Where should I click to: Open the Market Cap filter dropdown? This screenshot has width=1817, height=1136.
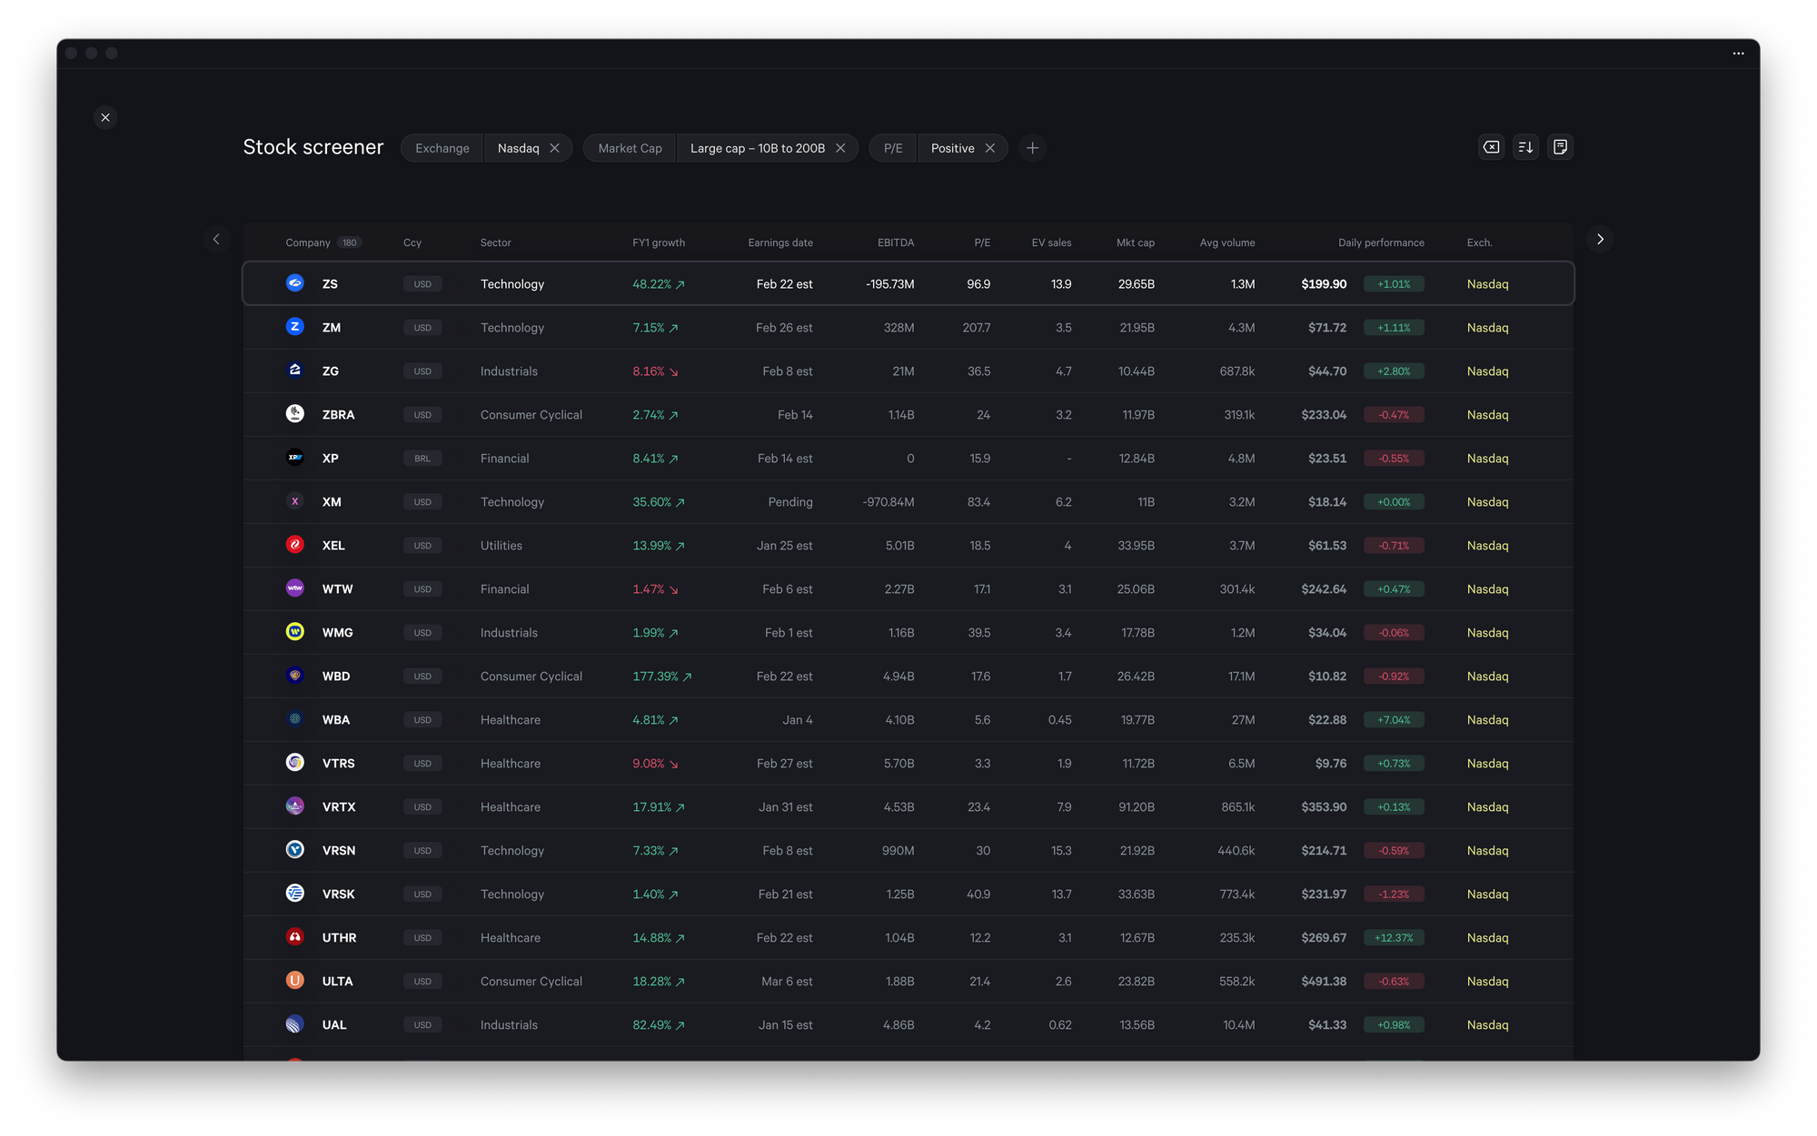[630, 148]
